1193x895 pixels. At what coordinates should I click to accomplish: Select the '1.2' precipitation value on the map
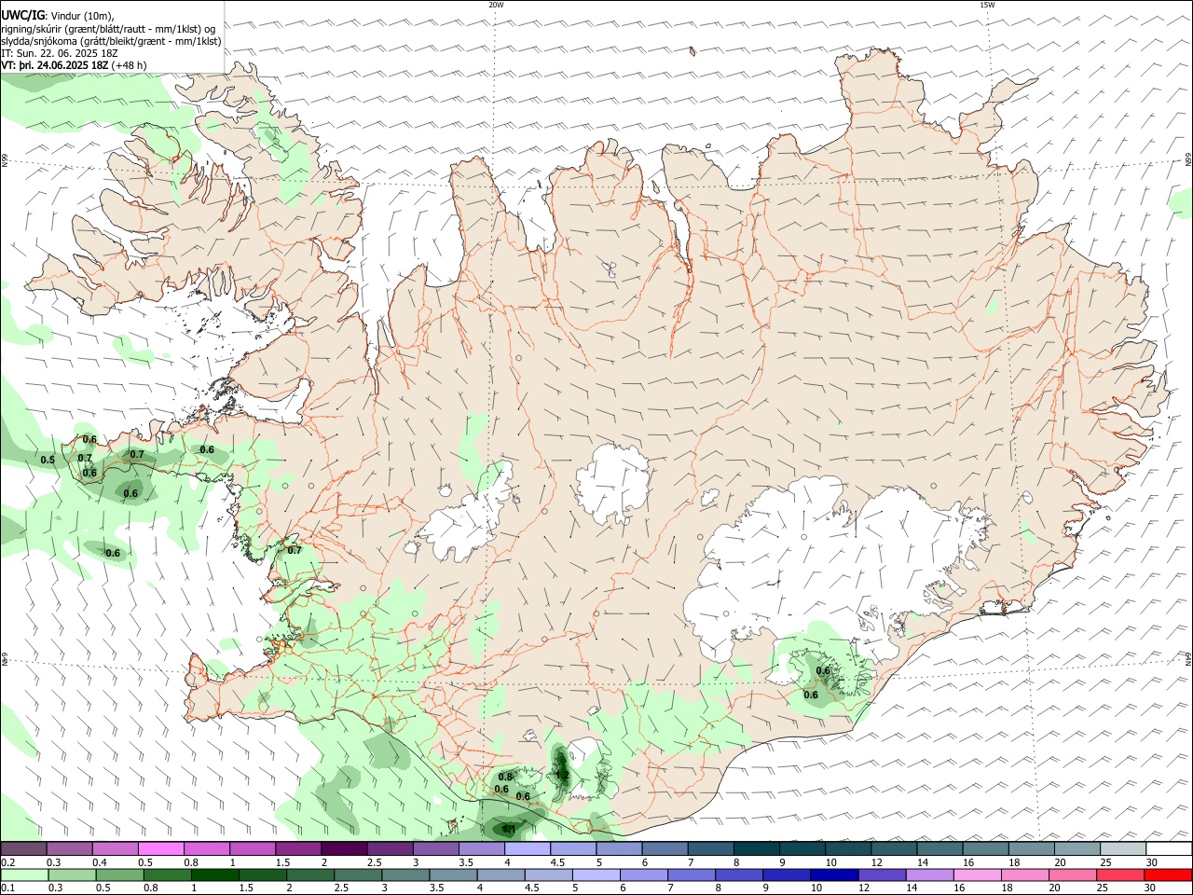[562, 775]
